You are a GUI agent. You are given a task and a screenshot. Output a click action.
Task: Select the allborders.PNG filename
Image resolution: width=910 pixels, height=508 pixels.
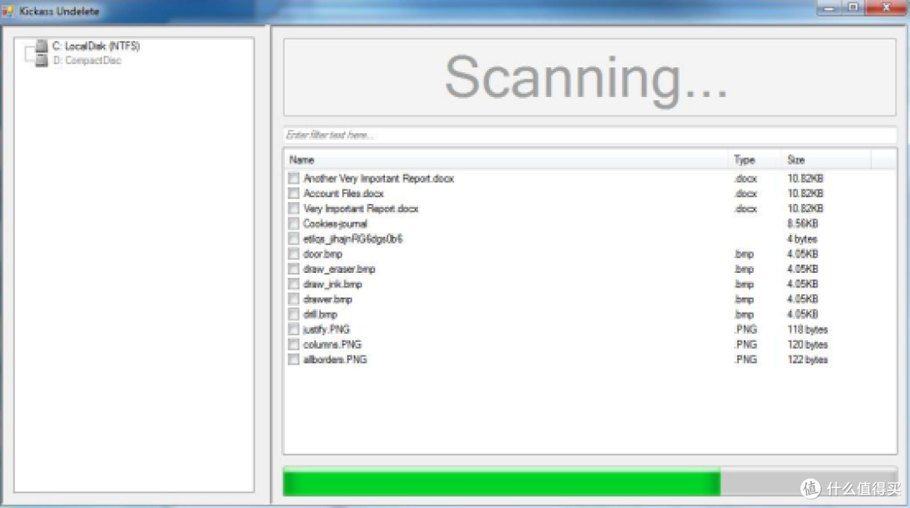pyautogui.click(x=335, y=360)
